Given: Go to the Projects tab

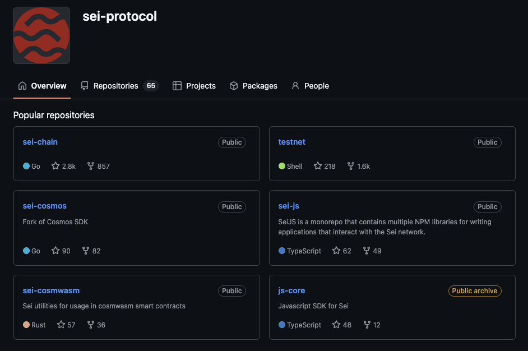Looking at the screenshot, I should pyautogui.click(x=194, y=86).
